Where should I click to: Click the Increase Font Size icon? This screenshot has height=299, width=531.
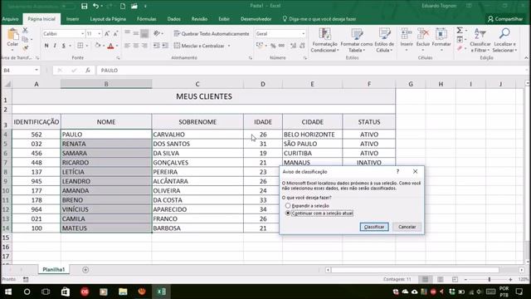tap(107, 33)
